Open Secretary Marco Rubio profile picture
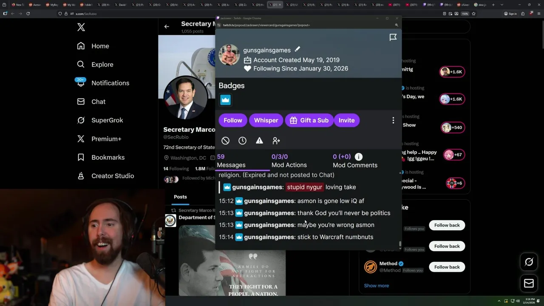The image size is (544, 306). point(186,98)
